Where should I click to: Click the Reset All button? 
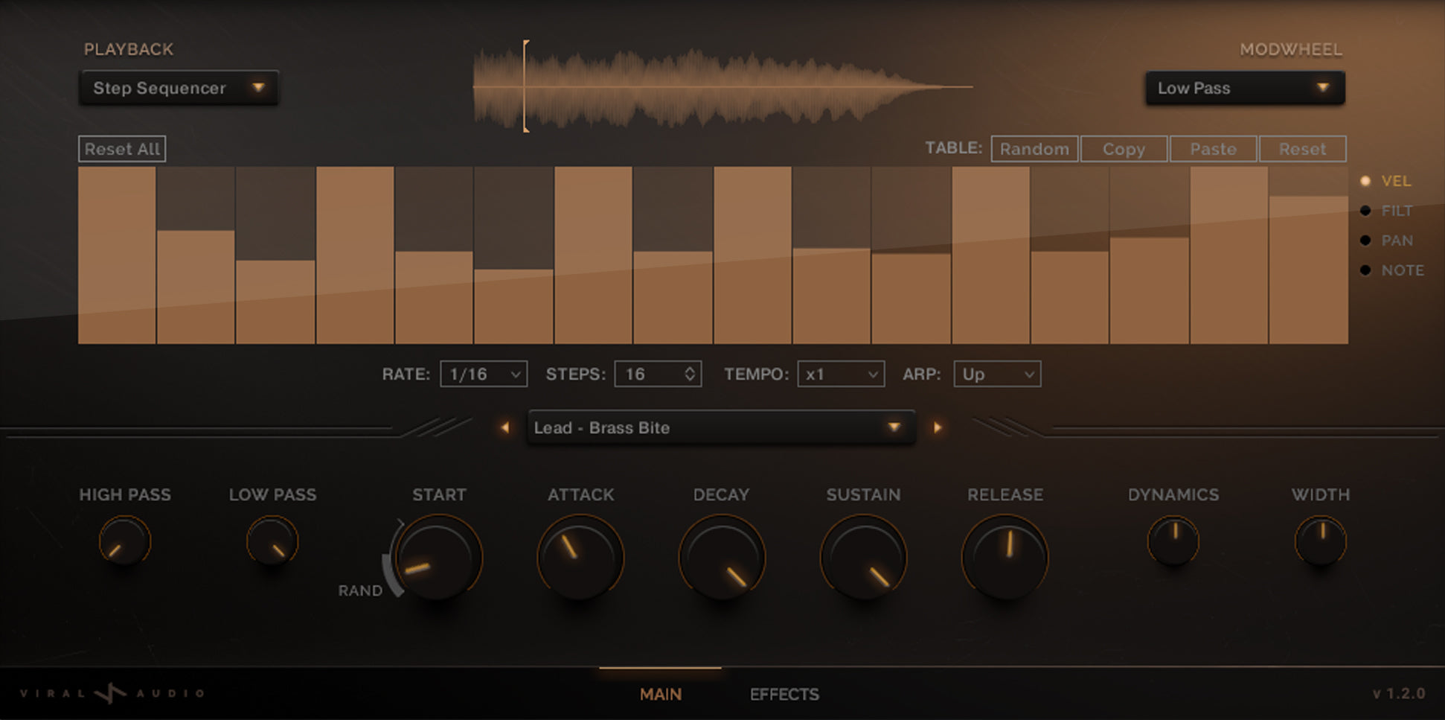coord(122,149)
